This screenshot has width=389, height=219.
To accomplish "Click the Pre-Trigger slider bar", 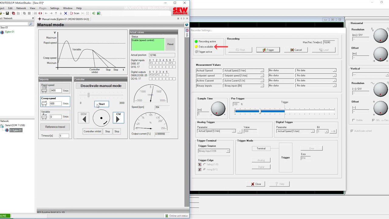I will [x=284, y=112].
